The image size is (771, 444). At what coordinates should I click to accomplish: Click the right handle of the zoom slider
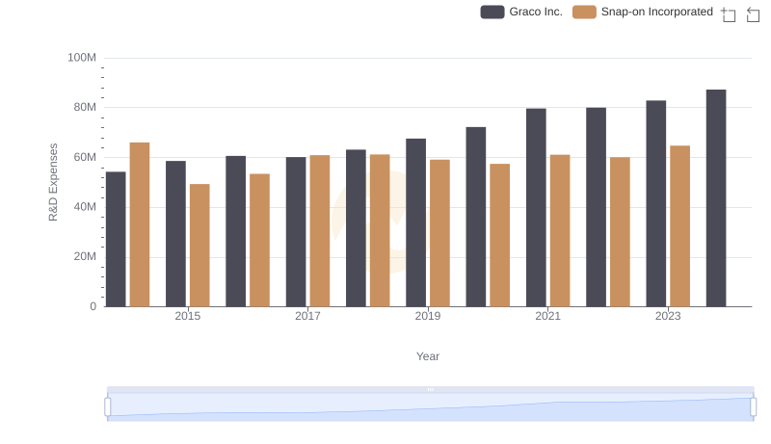(x=753, y=406)
